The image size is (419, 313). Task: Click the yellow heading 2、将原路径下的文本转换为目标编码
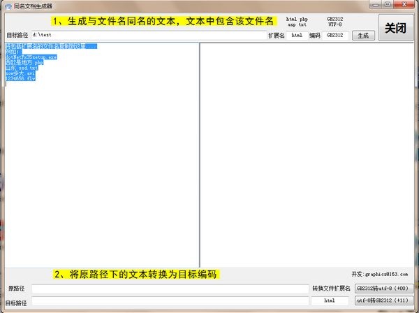coord(136,275)
